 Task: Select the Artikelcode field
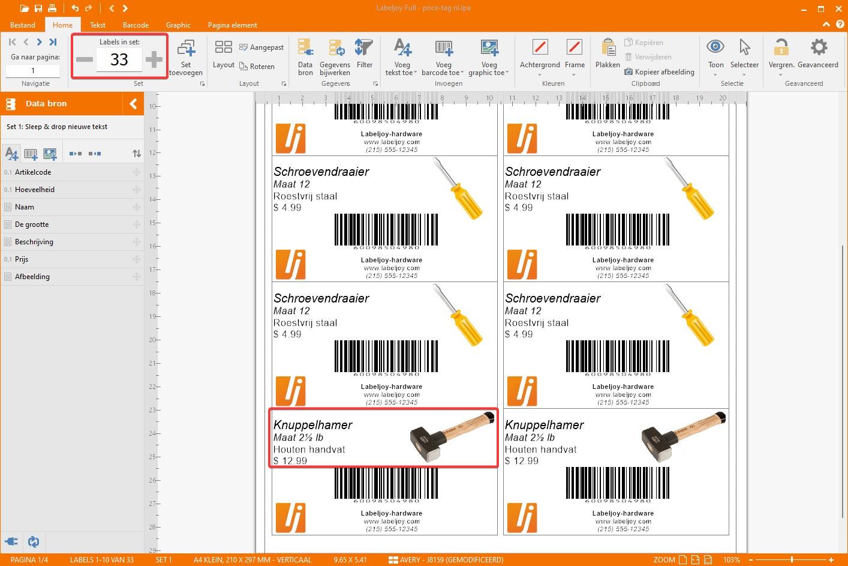[72, 172]
